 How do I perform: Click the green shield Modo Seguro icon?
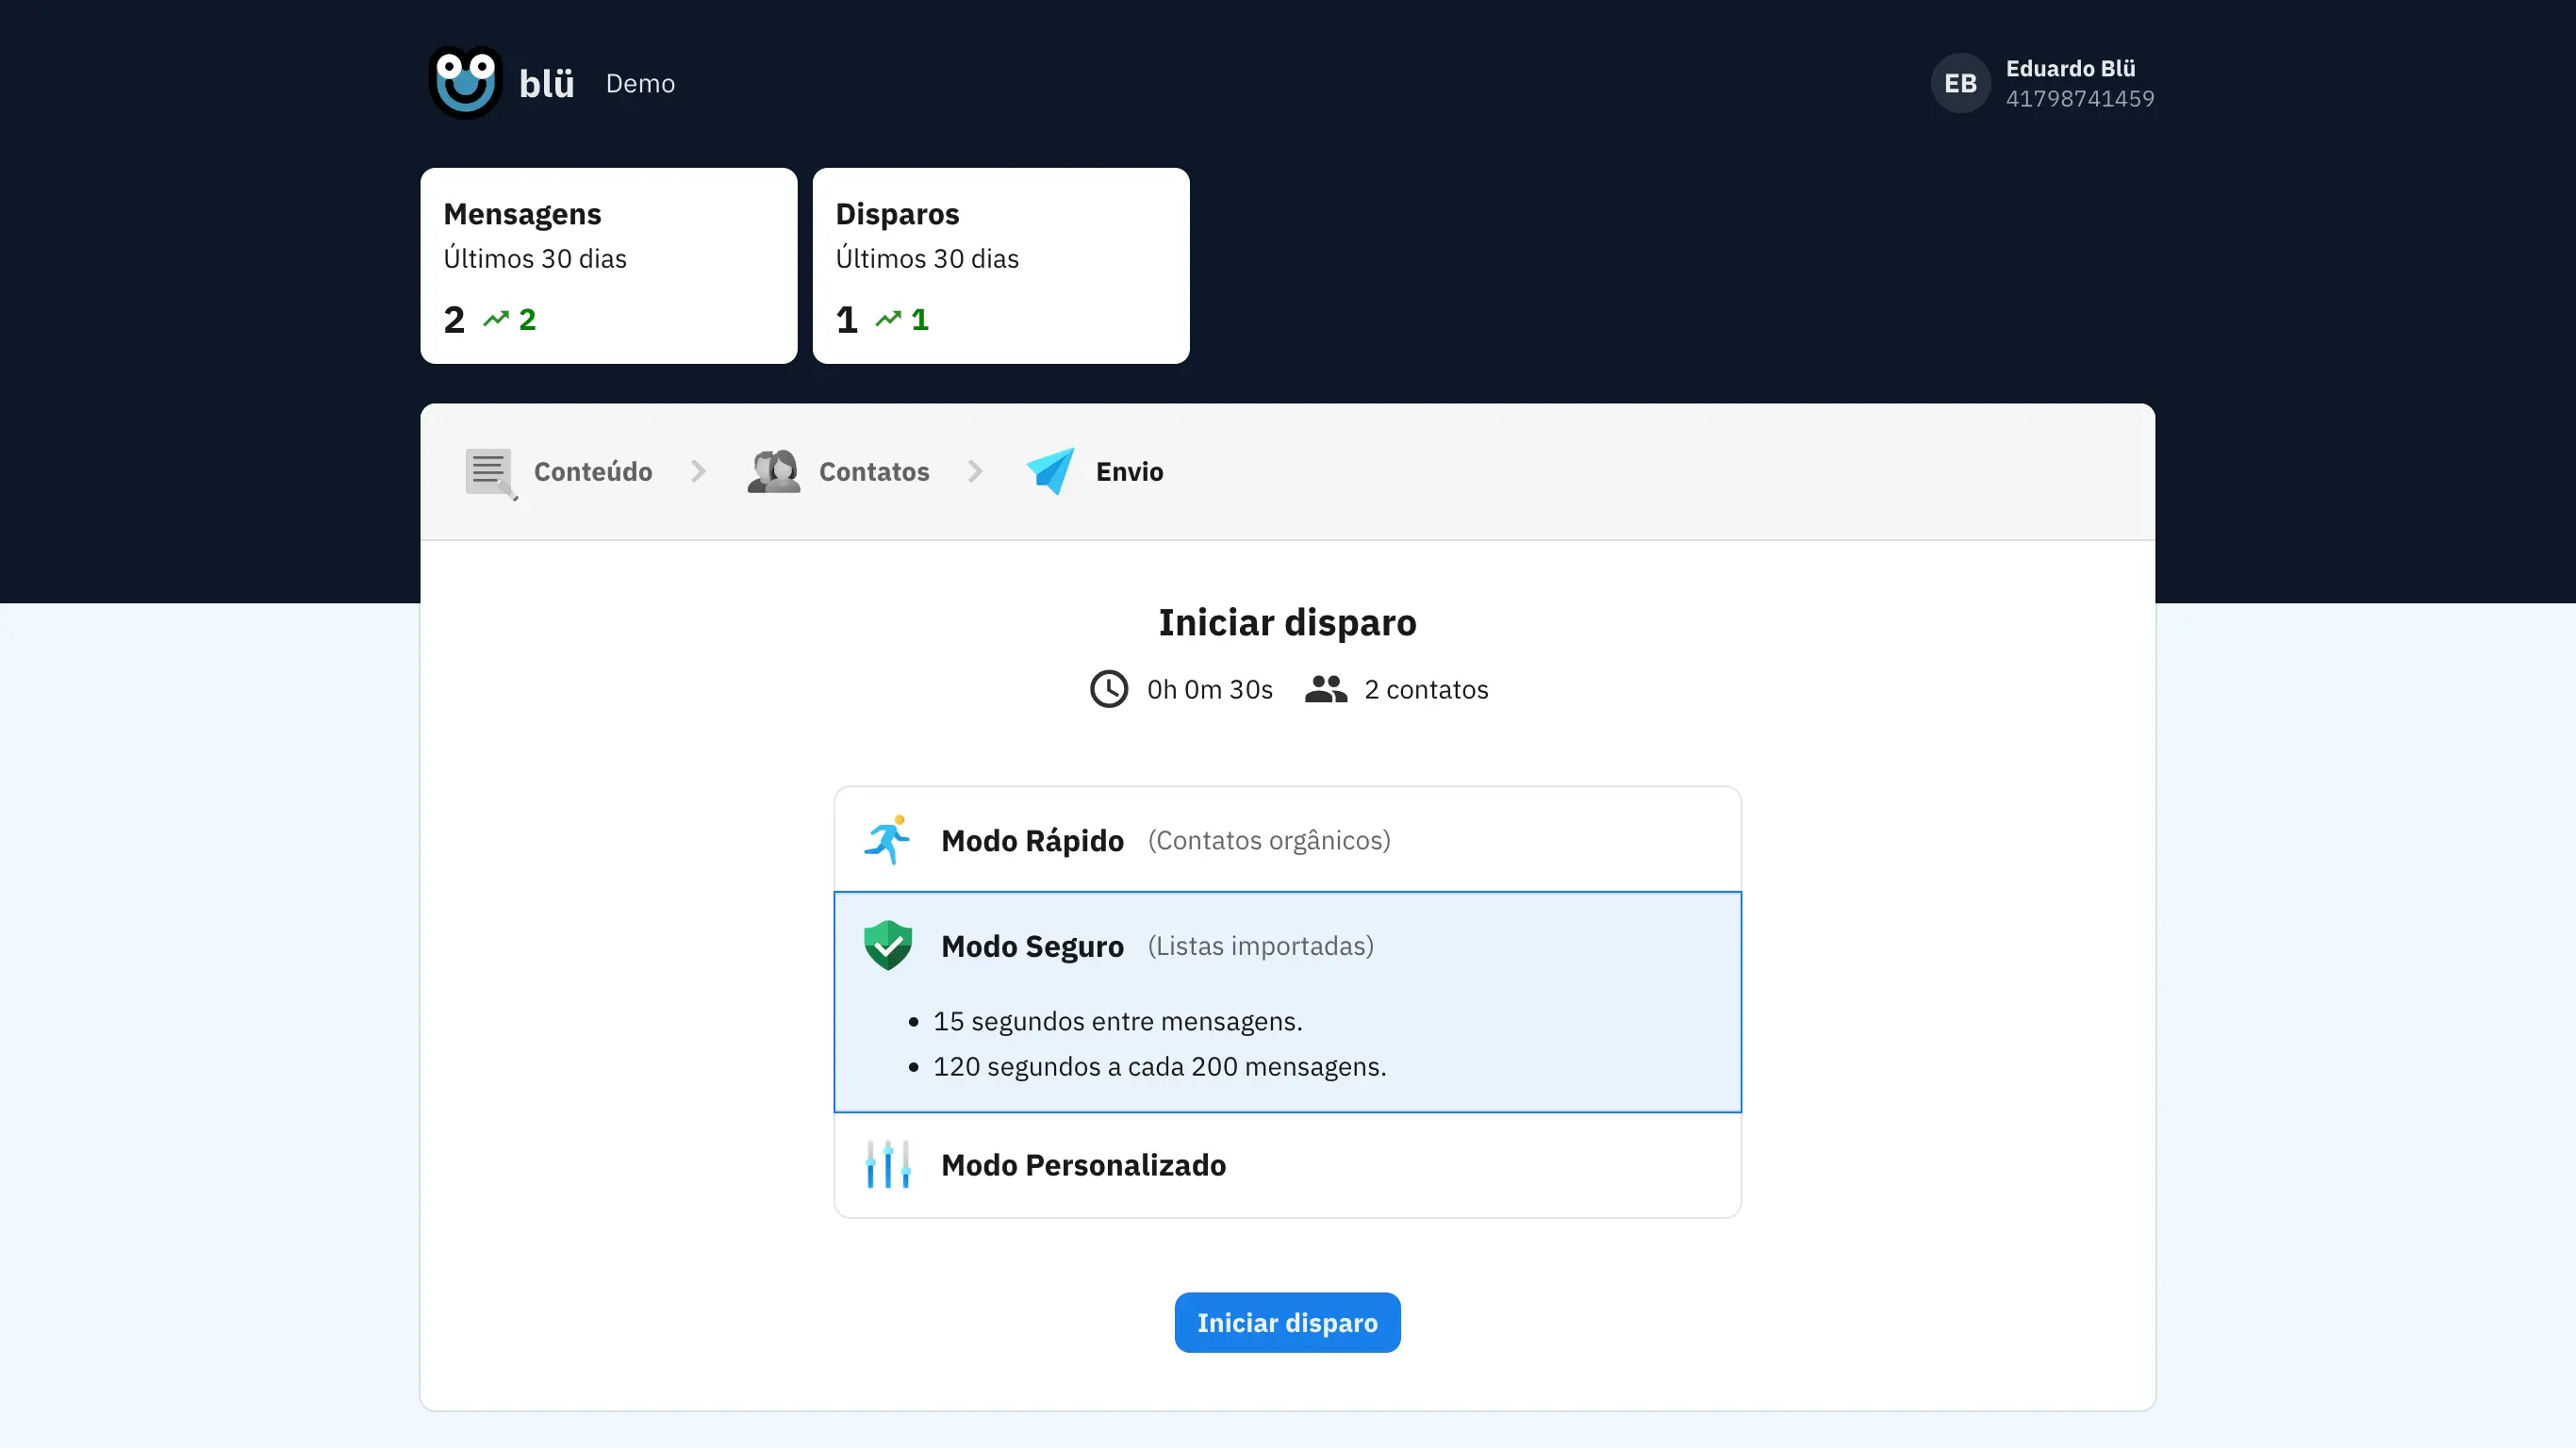coord(887,945)
